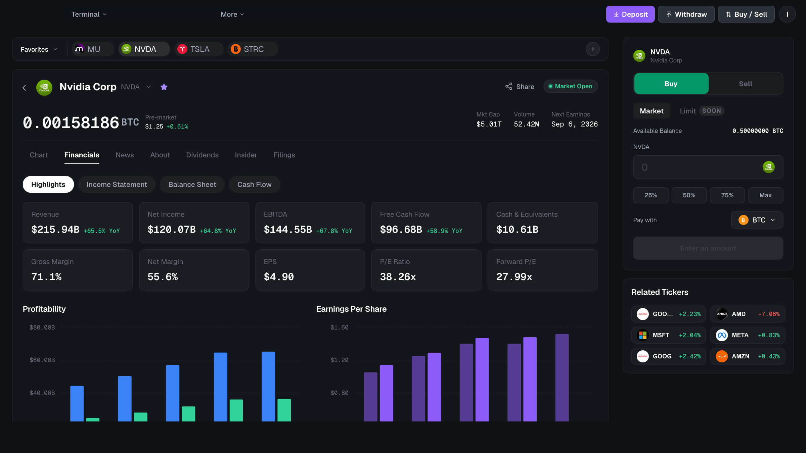Click the Revenue $215.94B highlight card
Viewport: 806px width, 453px height.
click(78, 222)
